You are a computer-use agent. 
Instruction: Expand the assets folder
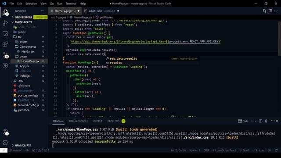click(29, 42)
